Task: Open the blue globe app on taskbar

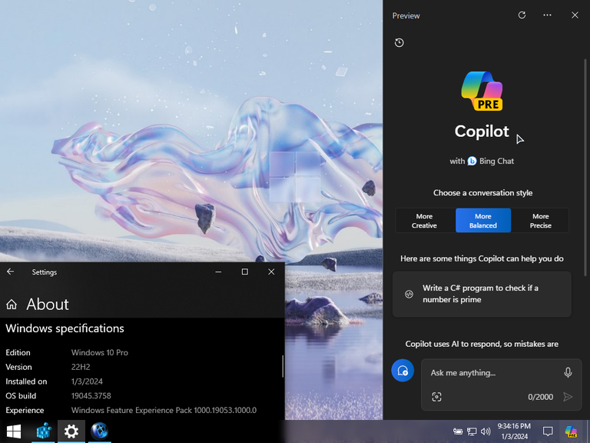Action: click(100, 431)
